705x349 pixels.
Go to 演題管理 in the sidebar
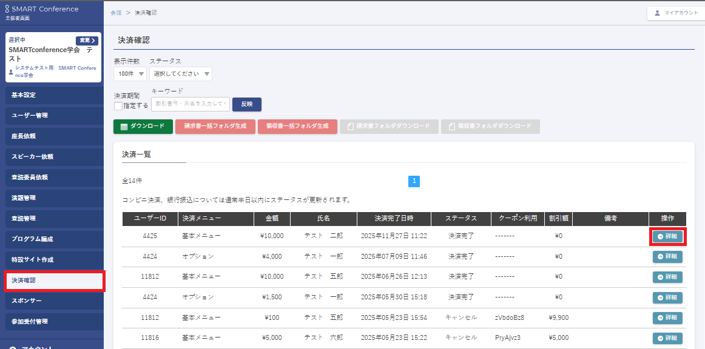click(52, 198)
